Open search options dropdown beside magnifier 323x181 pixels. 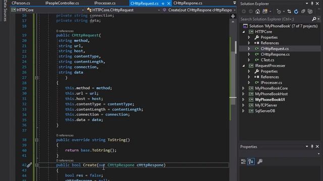(x=318, y=19)
